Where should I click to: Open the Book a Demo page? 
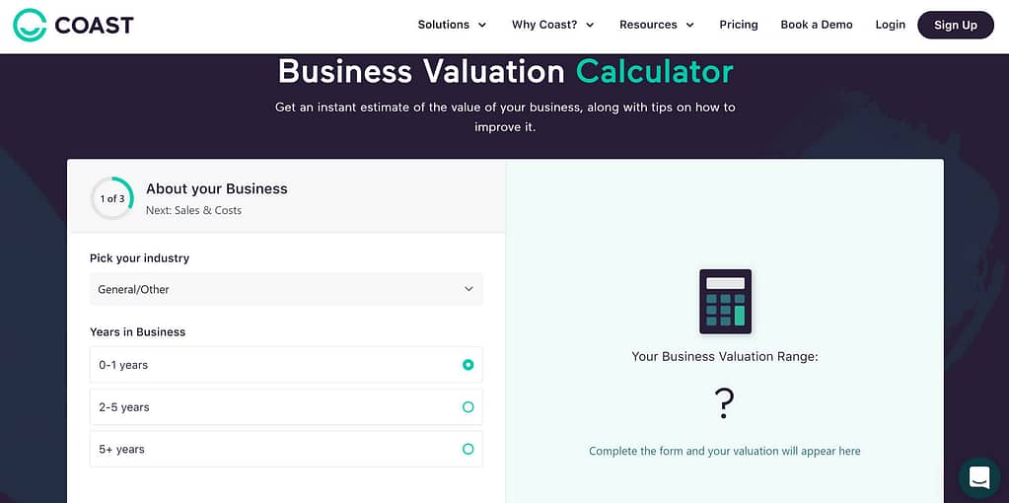817,25
